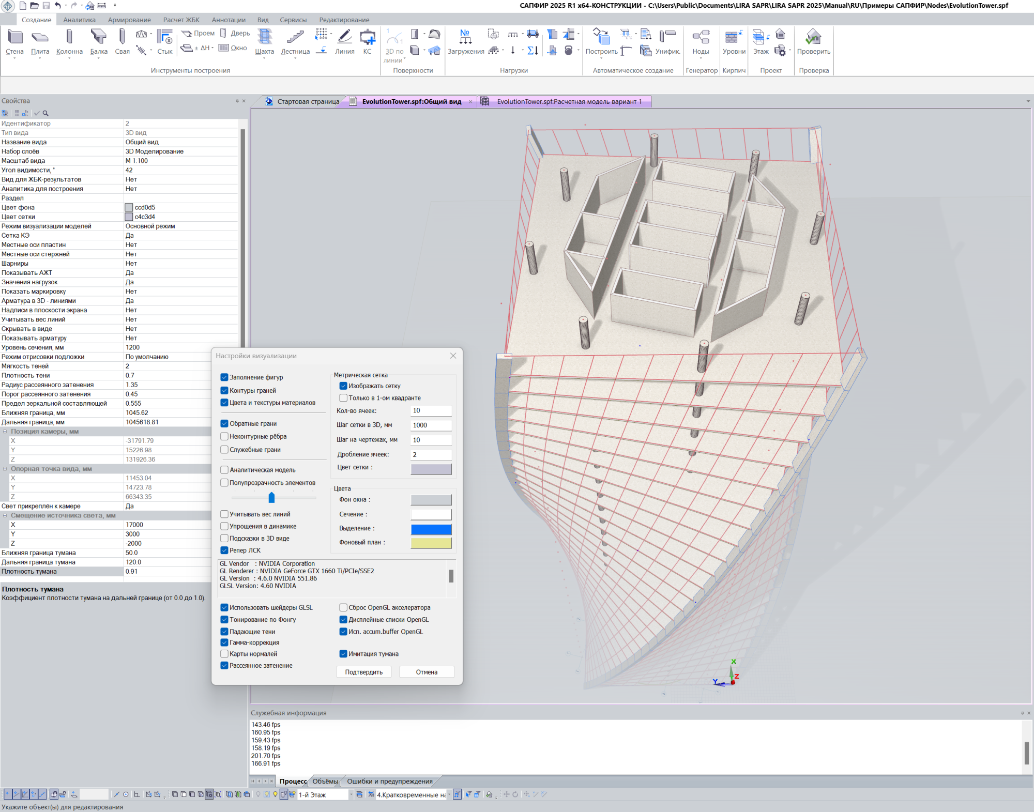
Task: Open the 1-й Этаж storey dropdown
Action: (351, 794)
